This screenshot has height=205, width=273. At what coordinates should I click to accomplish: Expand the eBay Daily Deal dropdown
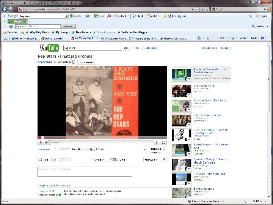pos(49,32)
